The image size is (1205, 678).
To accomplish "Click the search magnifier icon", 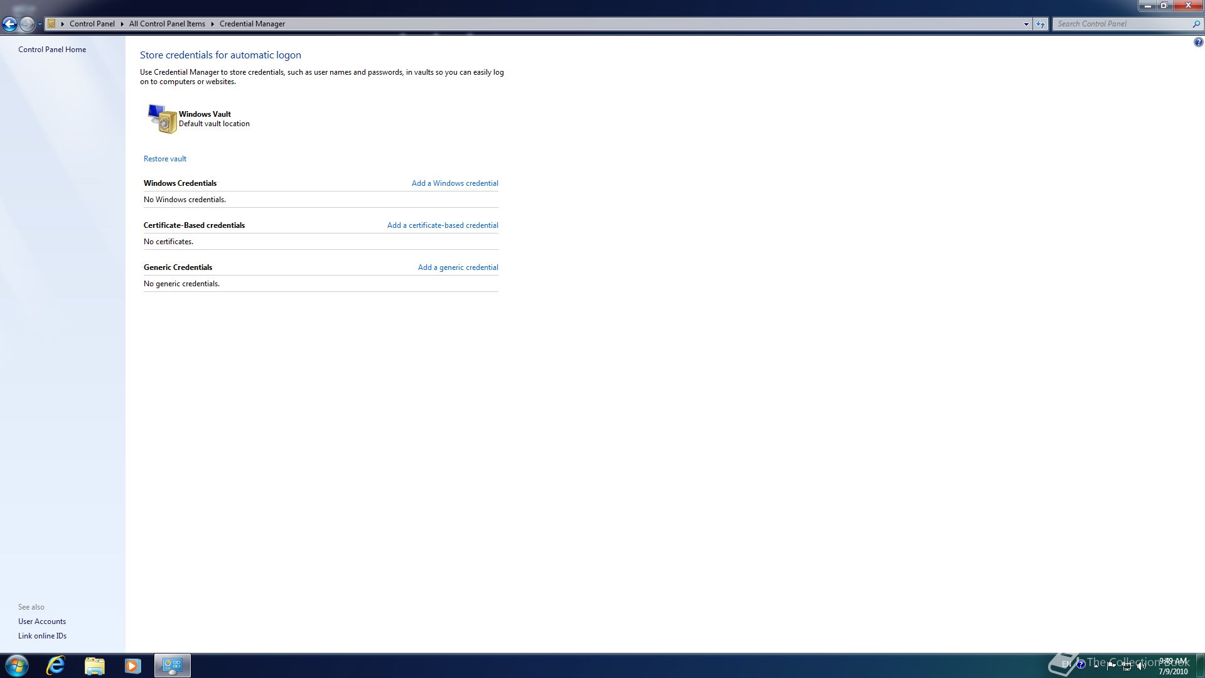I will 1196,24.
